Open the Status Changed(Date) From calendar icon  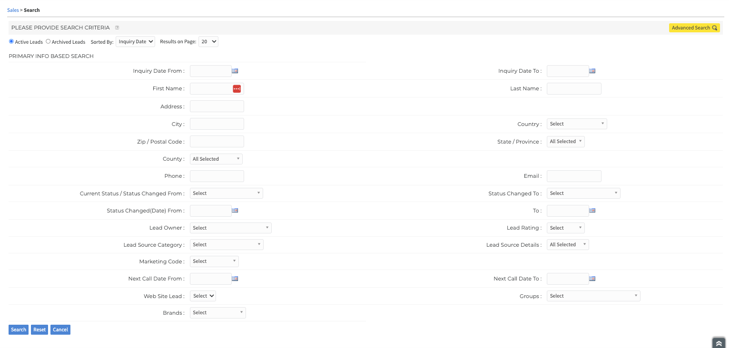point(235,211)
